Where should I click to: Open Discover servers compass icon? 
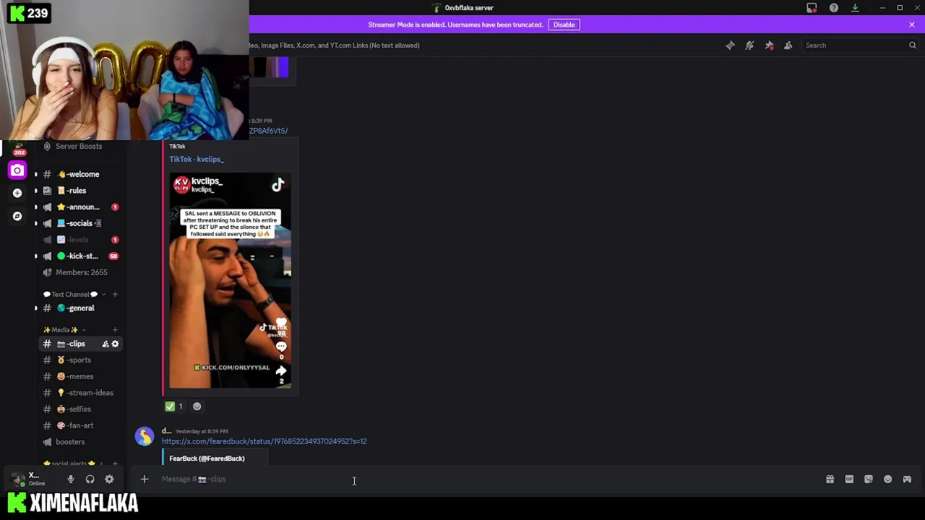coord(17,216)
